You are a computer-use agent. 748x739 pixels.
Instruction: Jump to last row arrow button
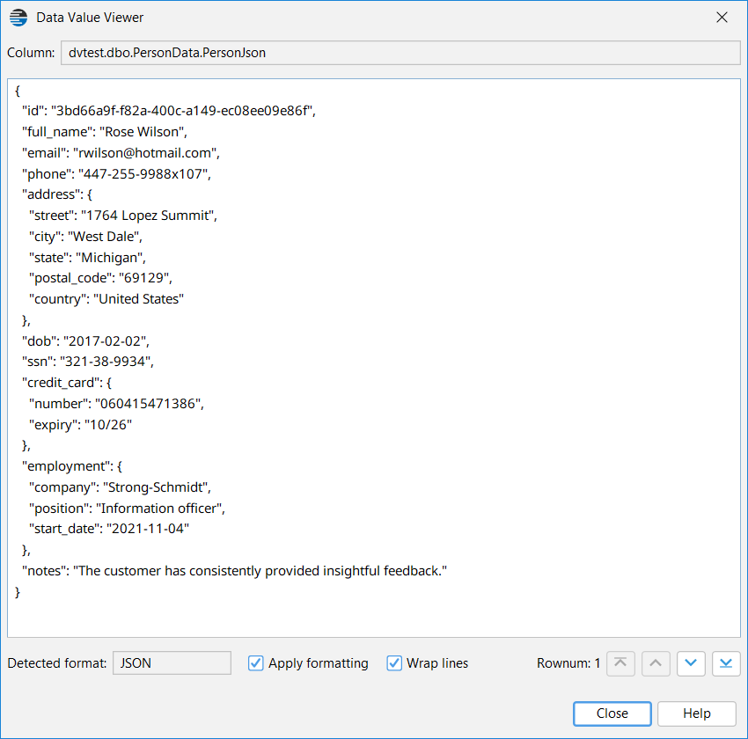pos(726,663)
